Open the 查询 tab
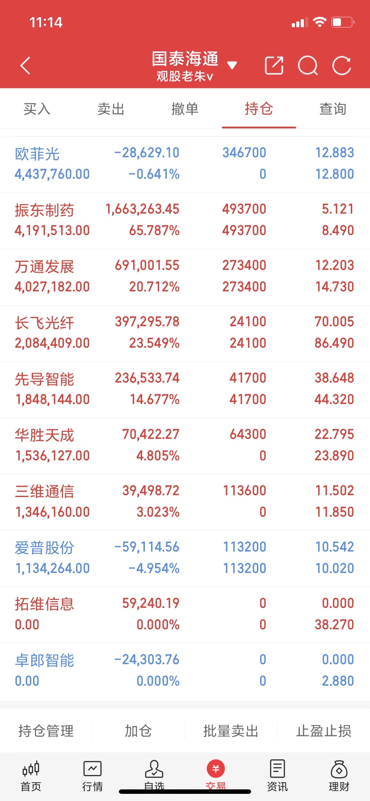This screenshot has width=370, height=801. [333, 109]
